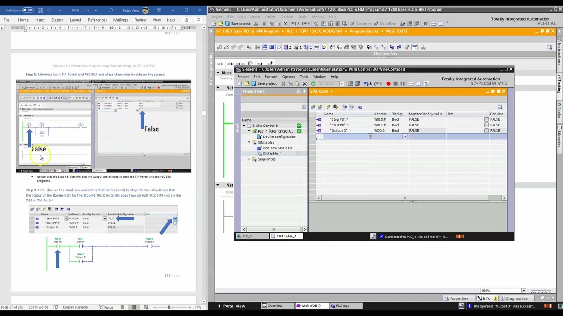Delete selection with PLCSIM toolbar X icon
This screenshot has height=316, width=563.
click(304, 83)
